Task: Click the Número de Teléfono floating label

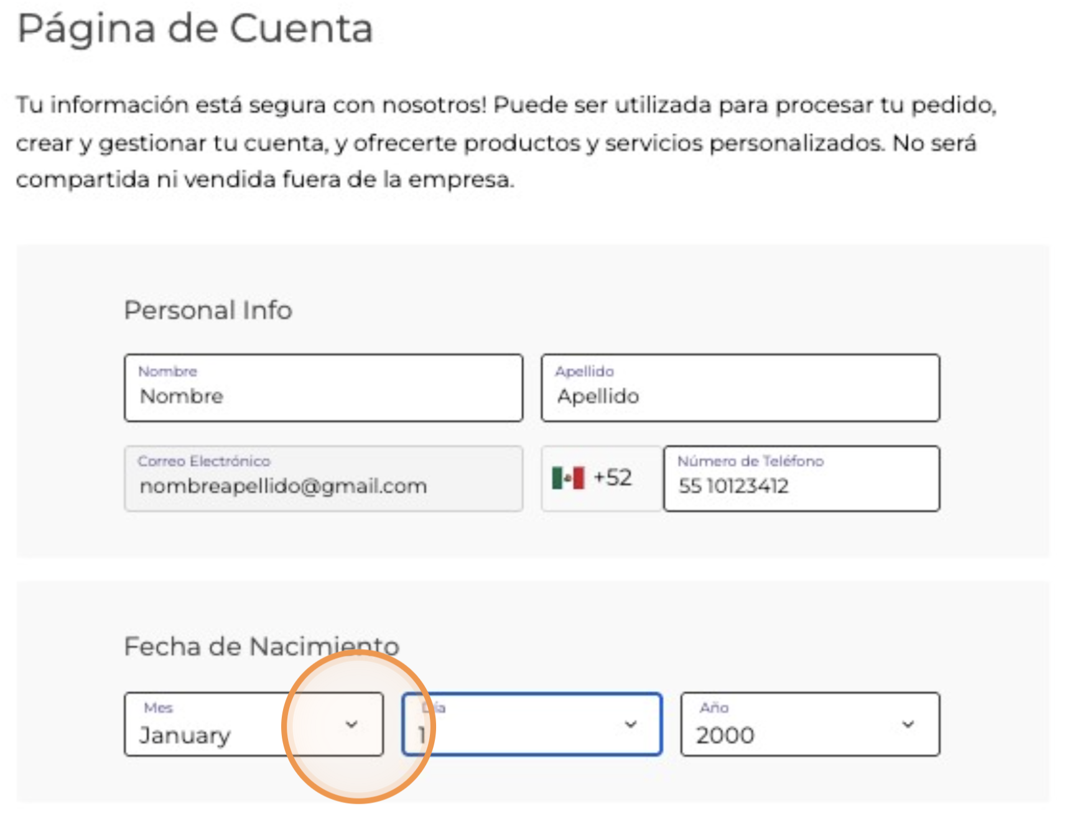Action: 750,461
